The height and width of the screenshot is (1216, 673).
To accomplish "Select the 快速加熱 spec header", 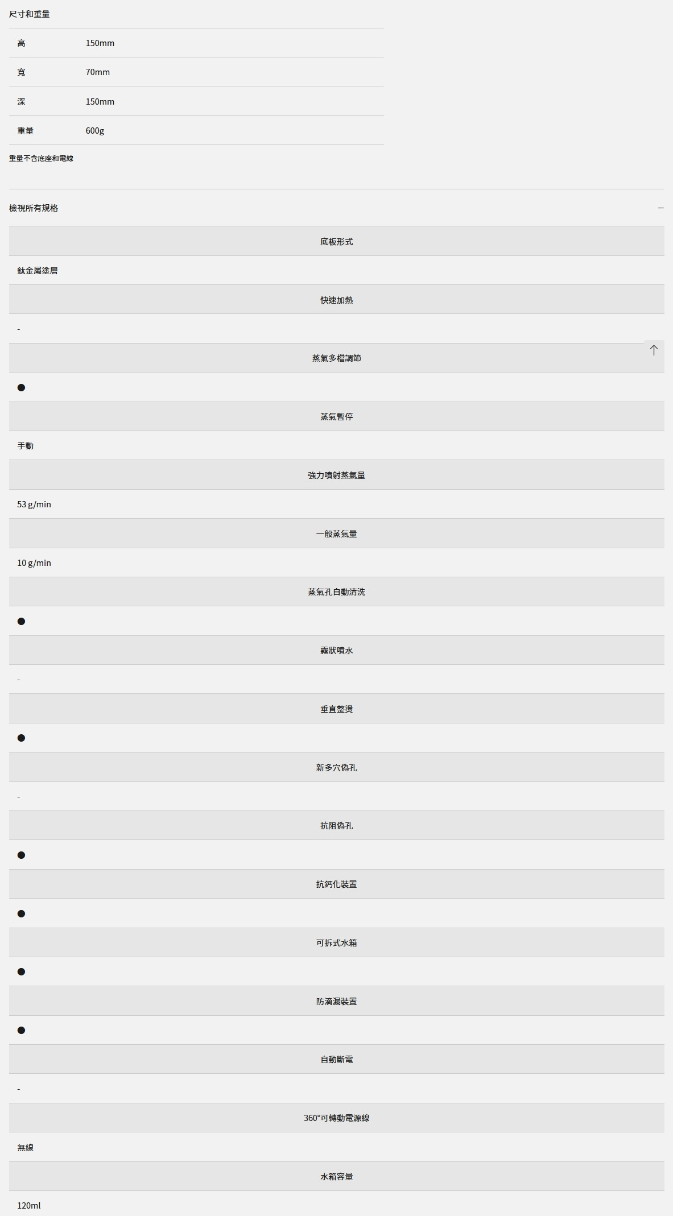I will pos(336,300).
